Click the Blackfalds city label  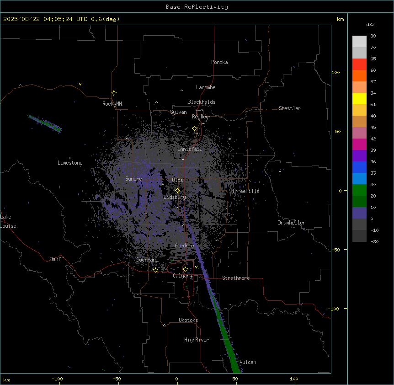click(202, 102)
